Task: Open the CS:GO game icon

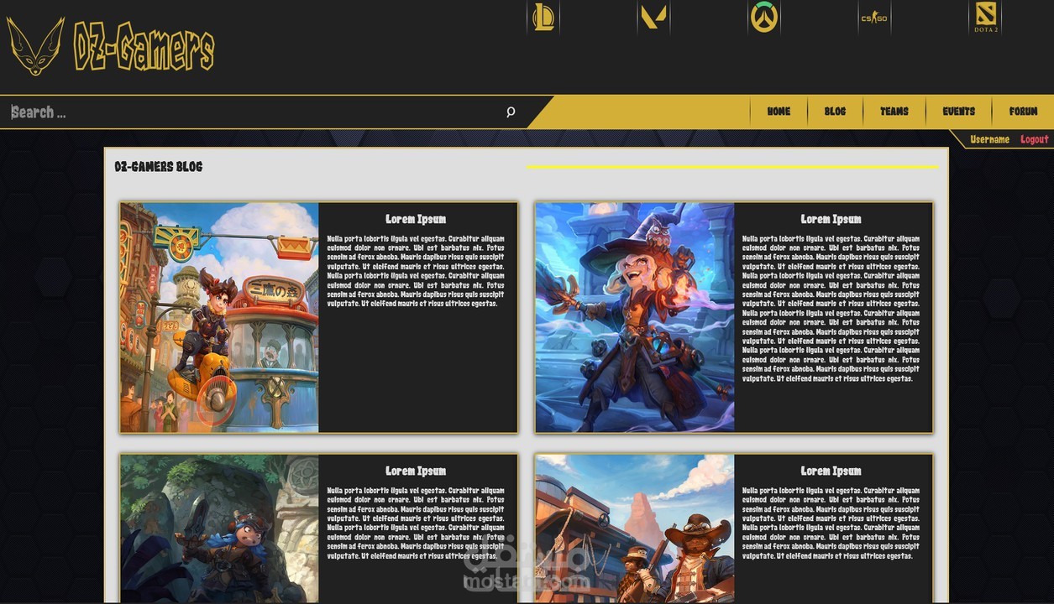Action: (x=874, y=18)
